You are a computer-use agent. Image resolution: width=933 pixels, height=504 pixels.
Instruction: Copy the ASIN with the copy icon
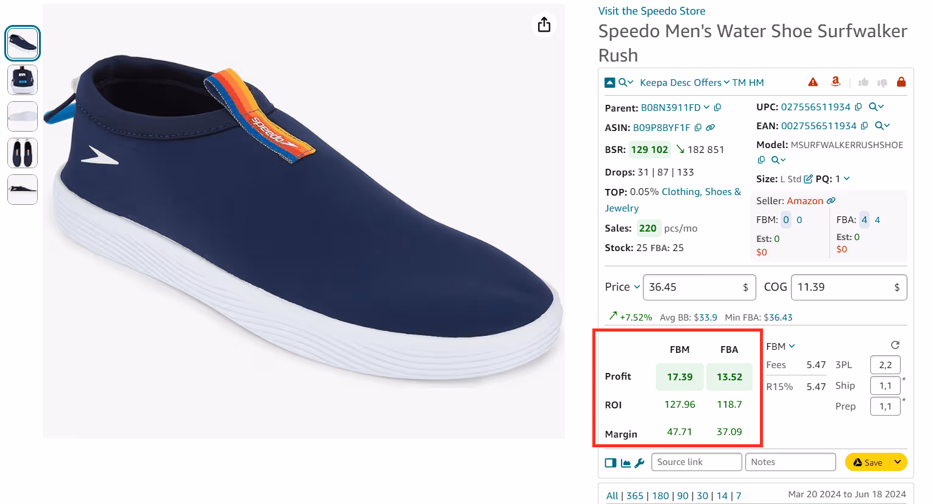pyautogui.click(x=698, y=128)
